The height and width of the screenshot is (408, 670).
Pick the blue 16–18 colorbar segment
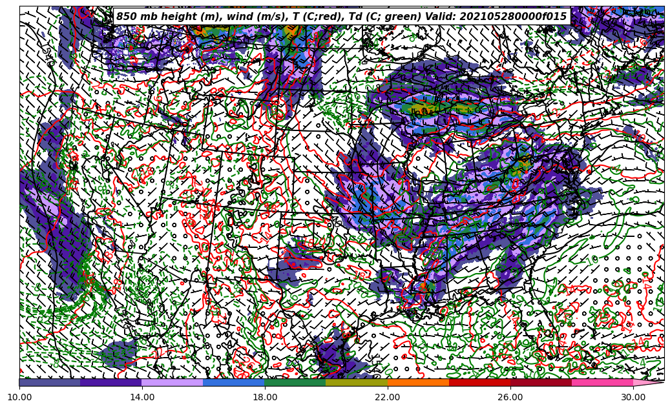point(234,382)
